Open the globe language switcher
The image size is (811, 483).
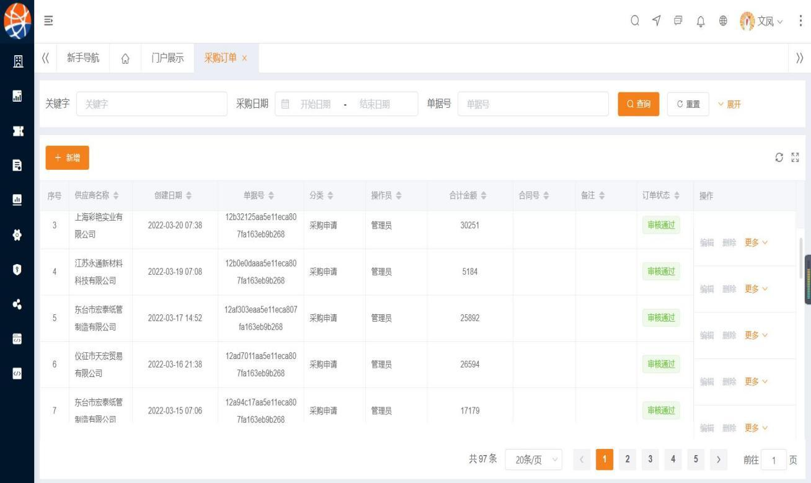coord(723,21)
